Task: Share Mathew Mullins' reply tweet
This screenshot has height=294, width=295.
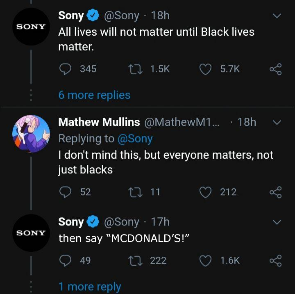Action: 276,192
